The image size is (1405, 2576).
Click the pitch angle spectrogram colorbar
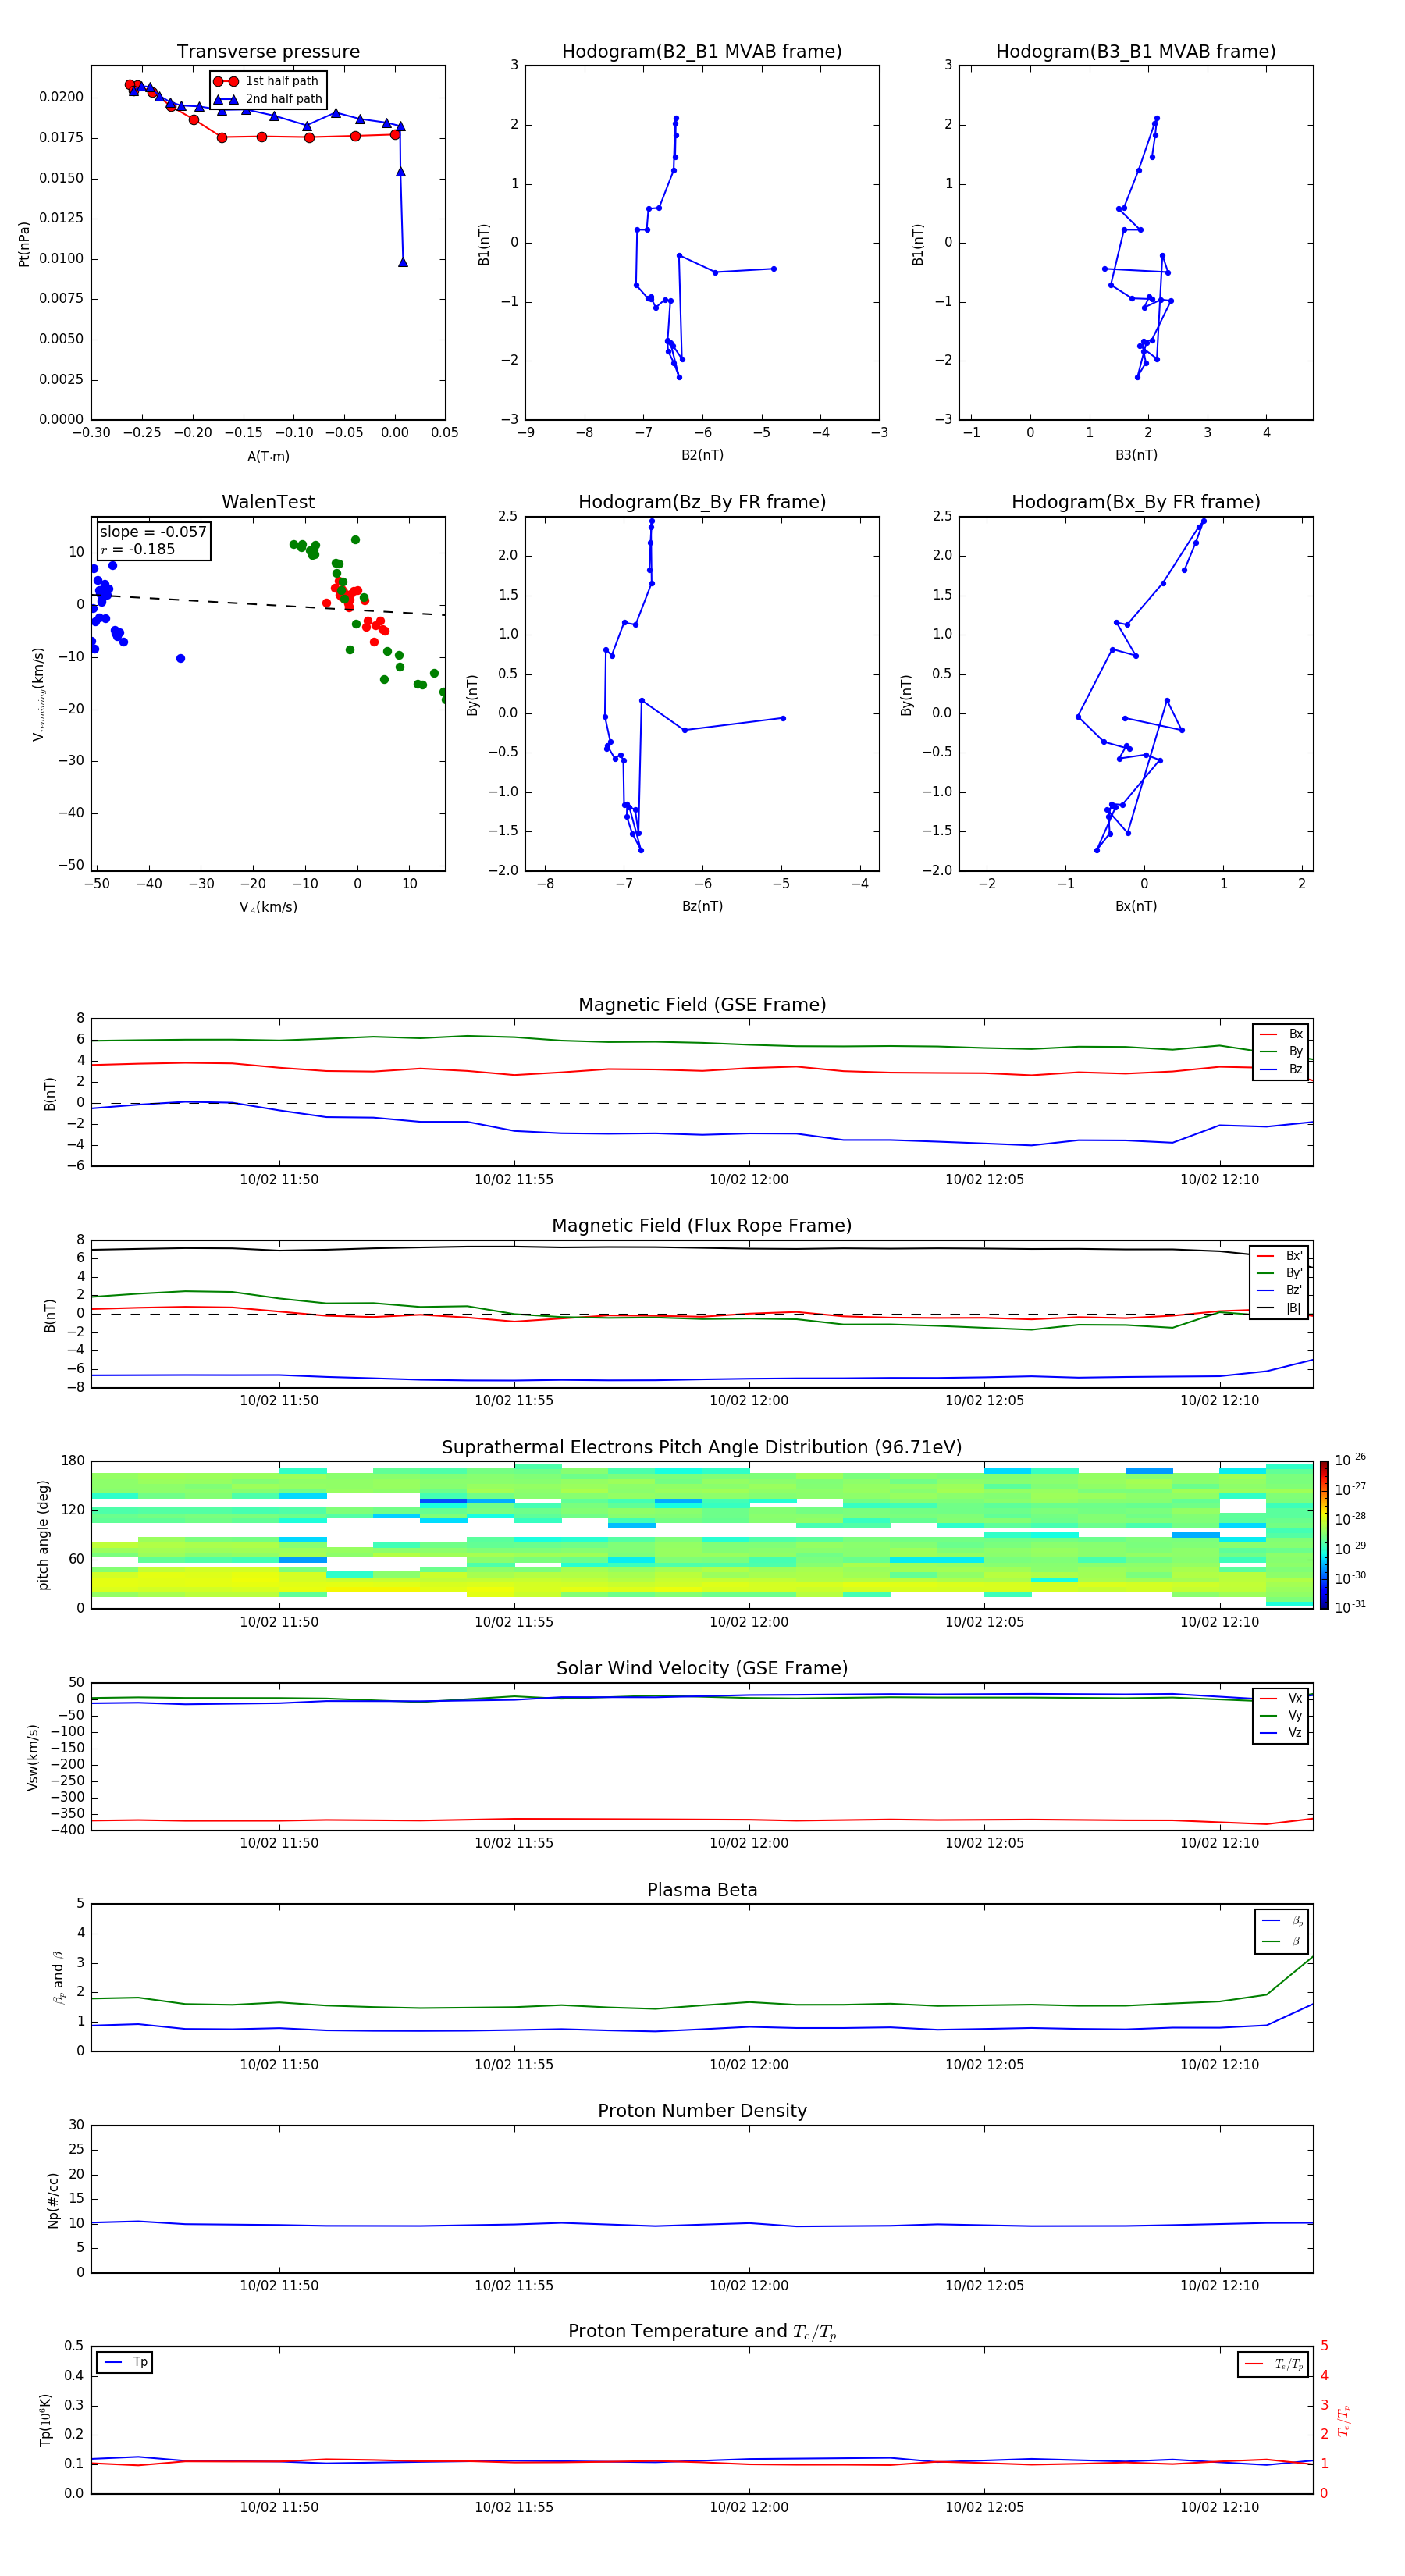pyautogui.click(x=1324, y=1535)
